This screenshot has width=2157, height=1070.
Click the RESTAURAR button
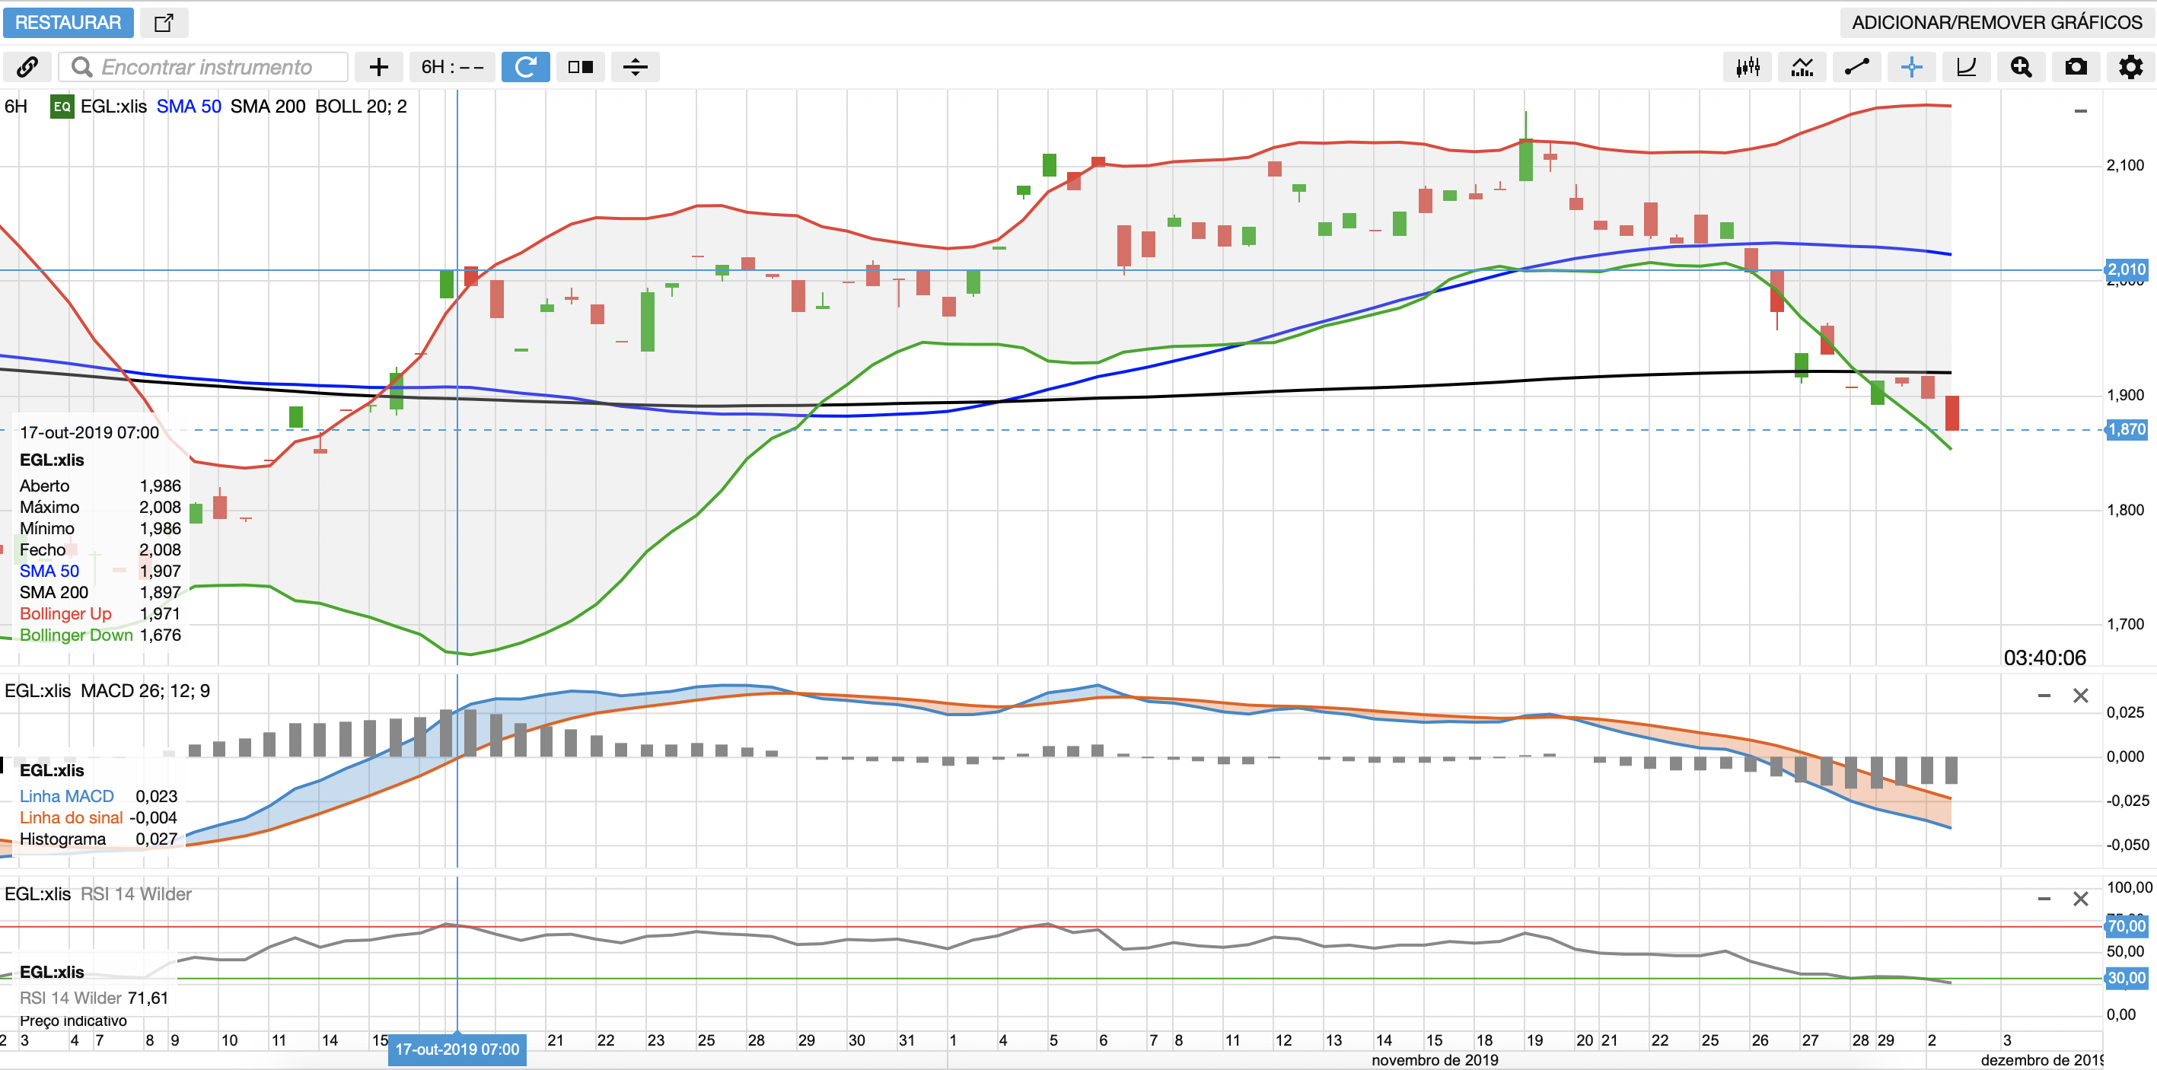68,23
